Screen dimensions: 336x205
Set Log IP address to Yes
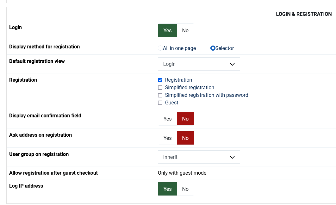(x=167, y=189)
